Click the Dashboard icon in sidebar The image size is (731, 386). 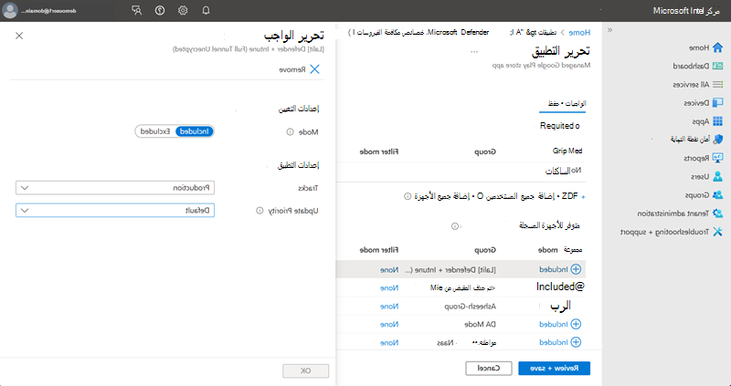click(x=718, y=66)
